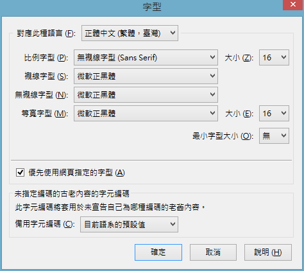Image resolution: width=304 pixels, height=271 pixels.
Task: Open the 備用字元編碼 fallback encoding dropdown
Action: [x=129, y=224]
